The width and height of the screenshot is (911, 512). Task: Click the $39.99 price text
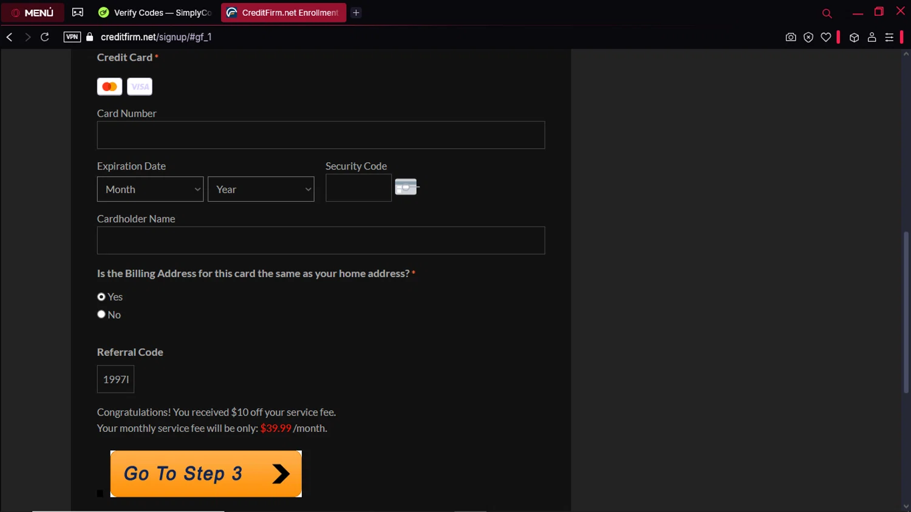(276, 428)
